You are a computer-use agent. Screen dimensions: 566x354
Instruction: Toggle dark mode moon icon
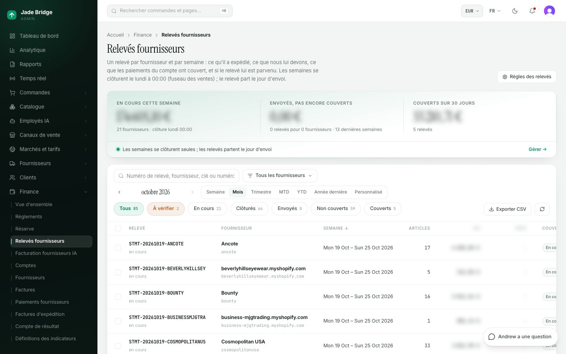coord(515,11)
